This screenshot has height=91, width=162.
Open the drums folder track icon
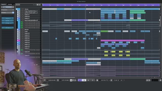[x=17, y=9]
